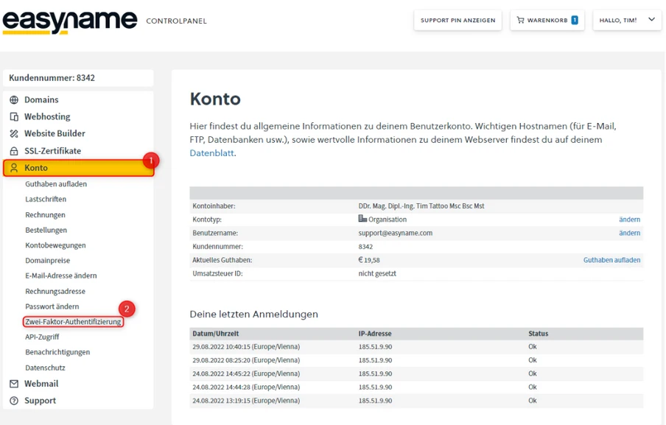This screenshot has width=666, height=425.
Task: Select the Domains globe icon
Action: [14, 99]
